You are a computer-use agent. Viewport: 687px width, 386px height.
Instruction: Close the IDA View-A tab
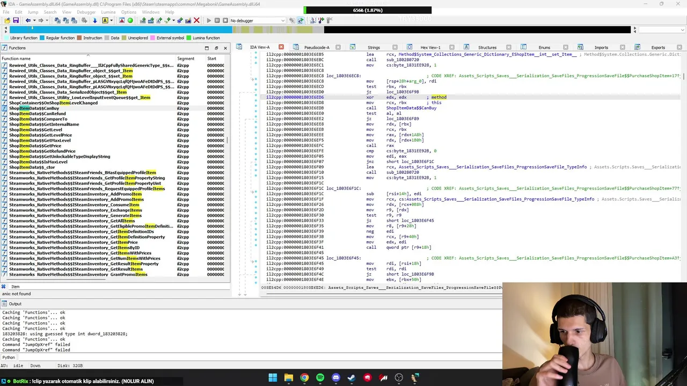pos(281,47)
